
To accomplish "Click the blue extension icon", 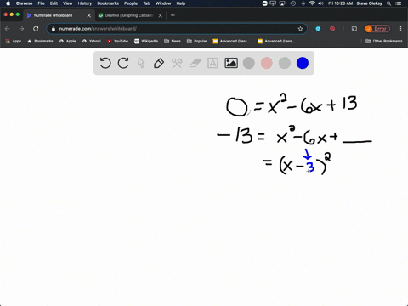I will click(318, 29).
